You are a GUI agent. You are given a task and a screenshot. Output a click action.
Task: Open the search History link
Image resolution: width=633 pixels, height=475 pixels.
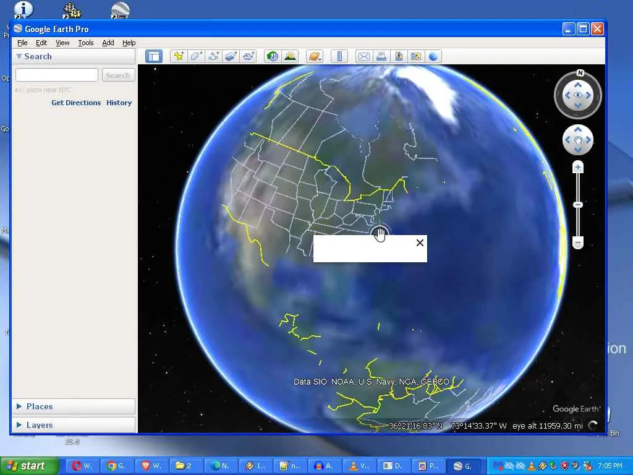tap(119, 103)
